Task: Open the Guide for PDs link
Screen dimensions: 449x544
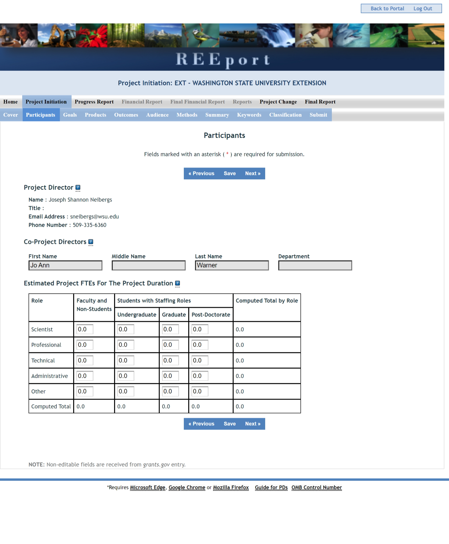Action: [x=271, y=487]
